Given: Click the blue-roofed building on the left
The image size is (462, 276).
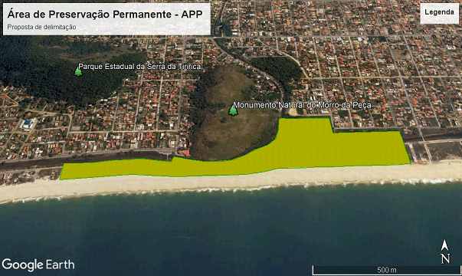Looking at the screenshot, I should click(28, 123).
